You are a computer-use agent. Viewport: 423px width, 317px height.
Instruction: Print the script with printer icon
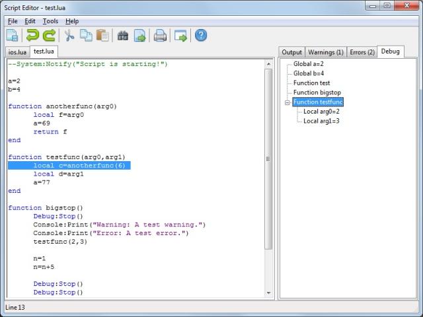(160, 36)
